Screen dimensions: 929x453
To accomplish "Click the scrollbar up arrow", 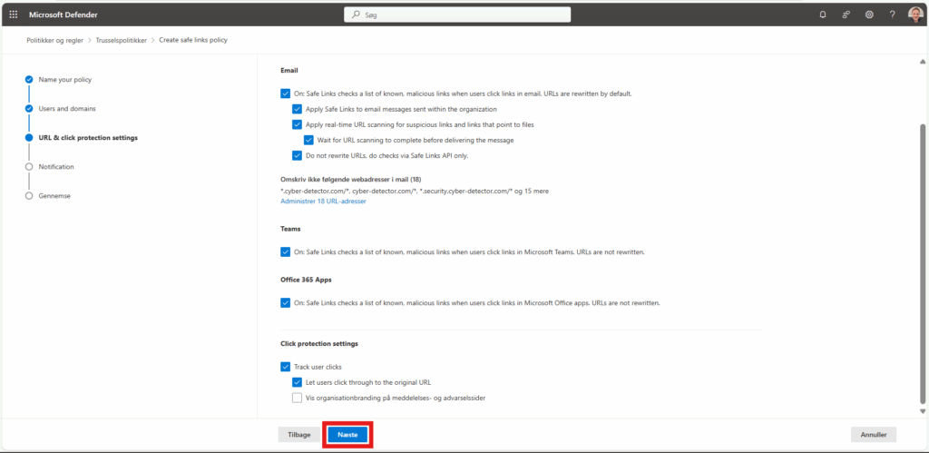I will pos(922,62).
